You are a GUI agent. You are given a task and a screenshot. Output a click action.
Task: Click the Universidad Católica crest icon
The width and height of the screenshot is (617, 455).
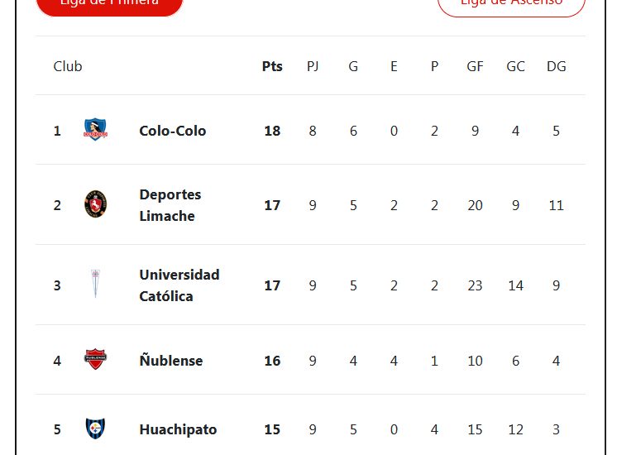click(x=96, y=285)
